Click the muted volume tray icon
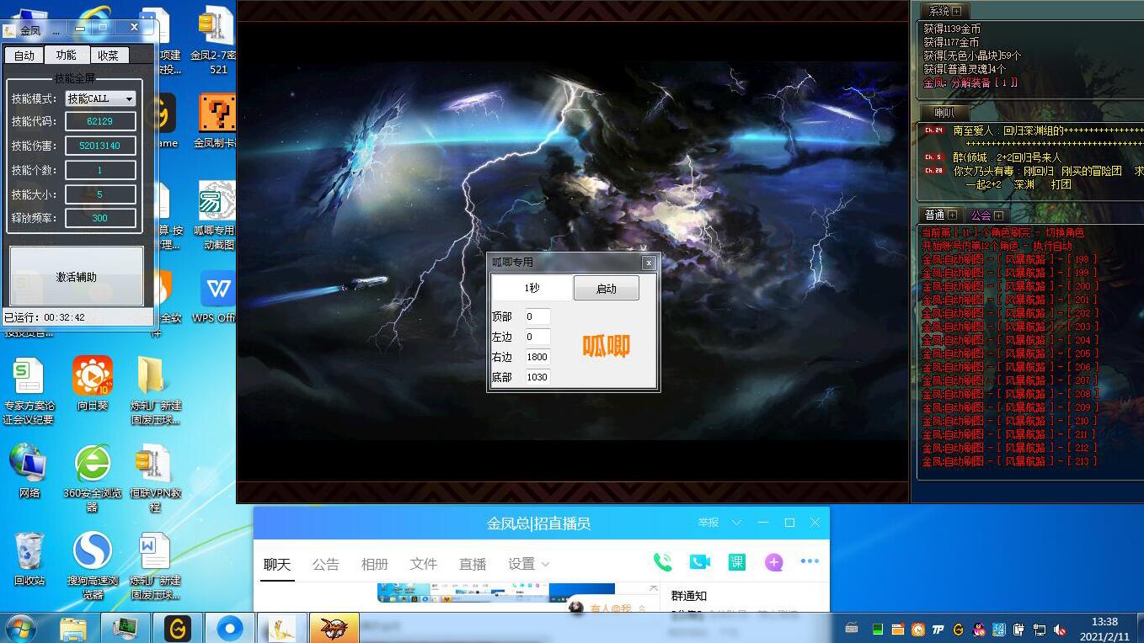Image resolution: width=1144 pixels, height=643 pixels. (1060, 629)
